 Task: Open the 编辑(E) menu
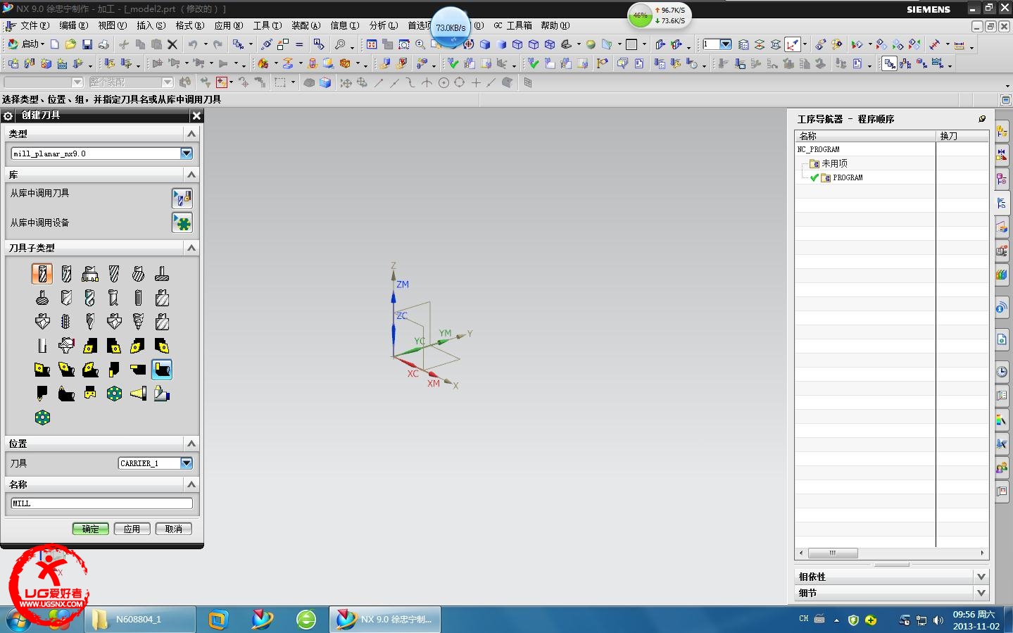(73, 25)
